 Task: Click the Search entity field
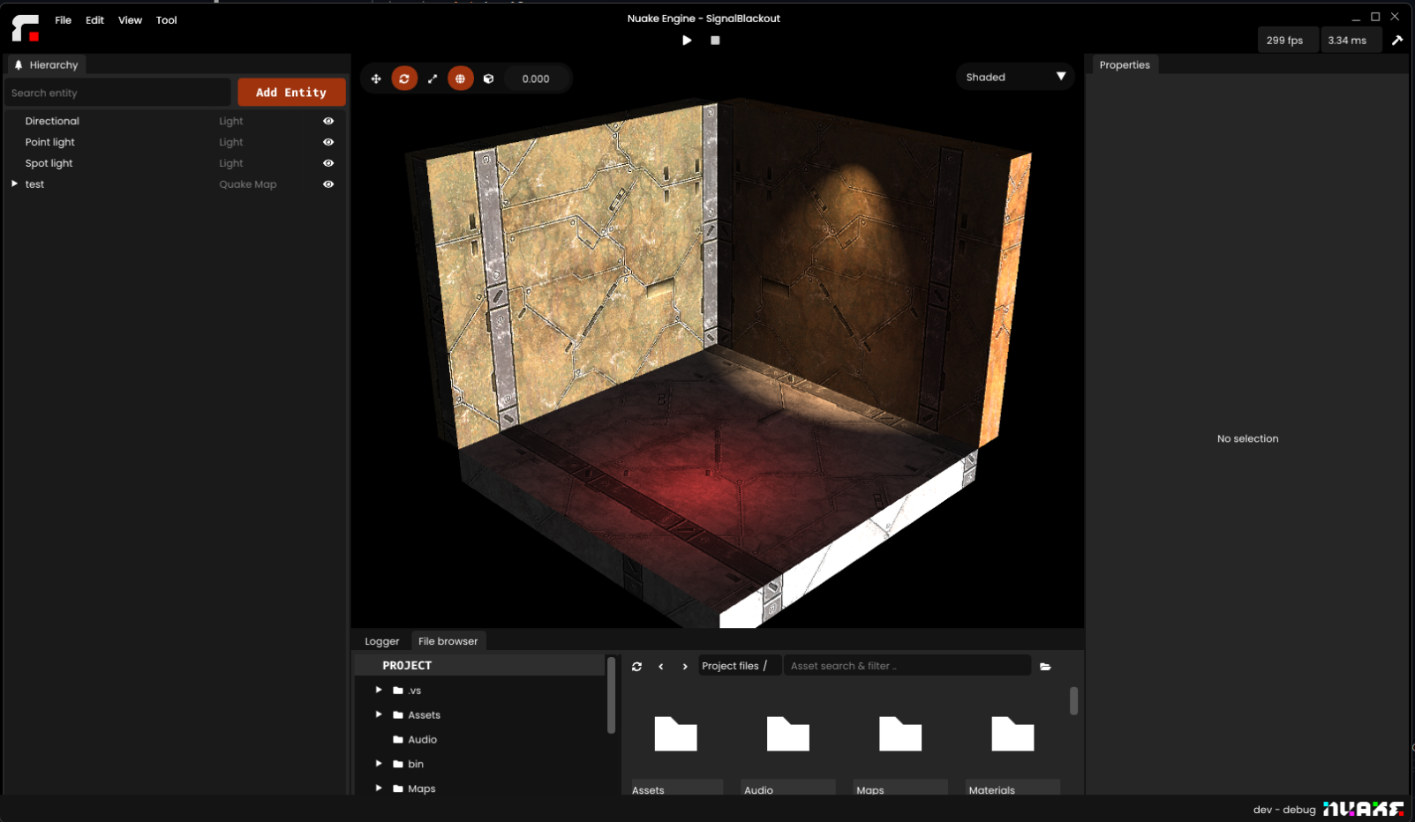pyautogui.click(x=117, y=93)
